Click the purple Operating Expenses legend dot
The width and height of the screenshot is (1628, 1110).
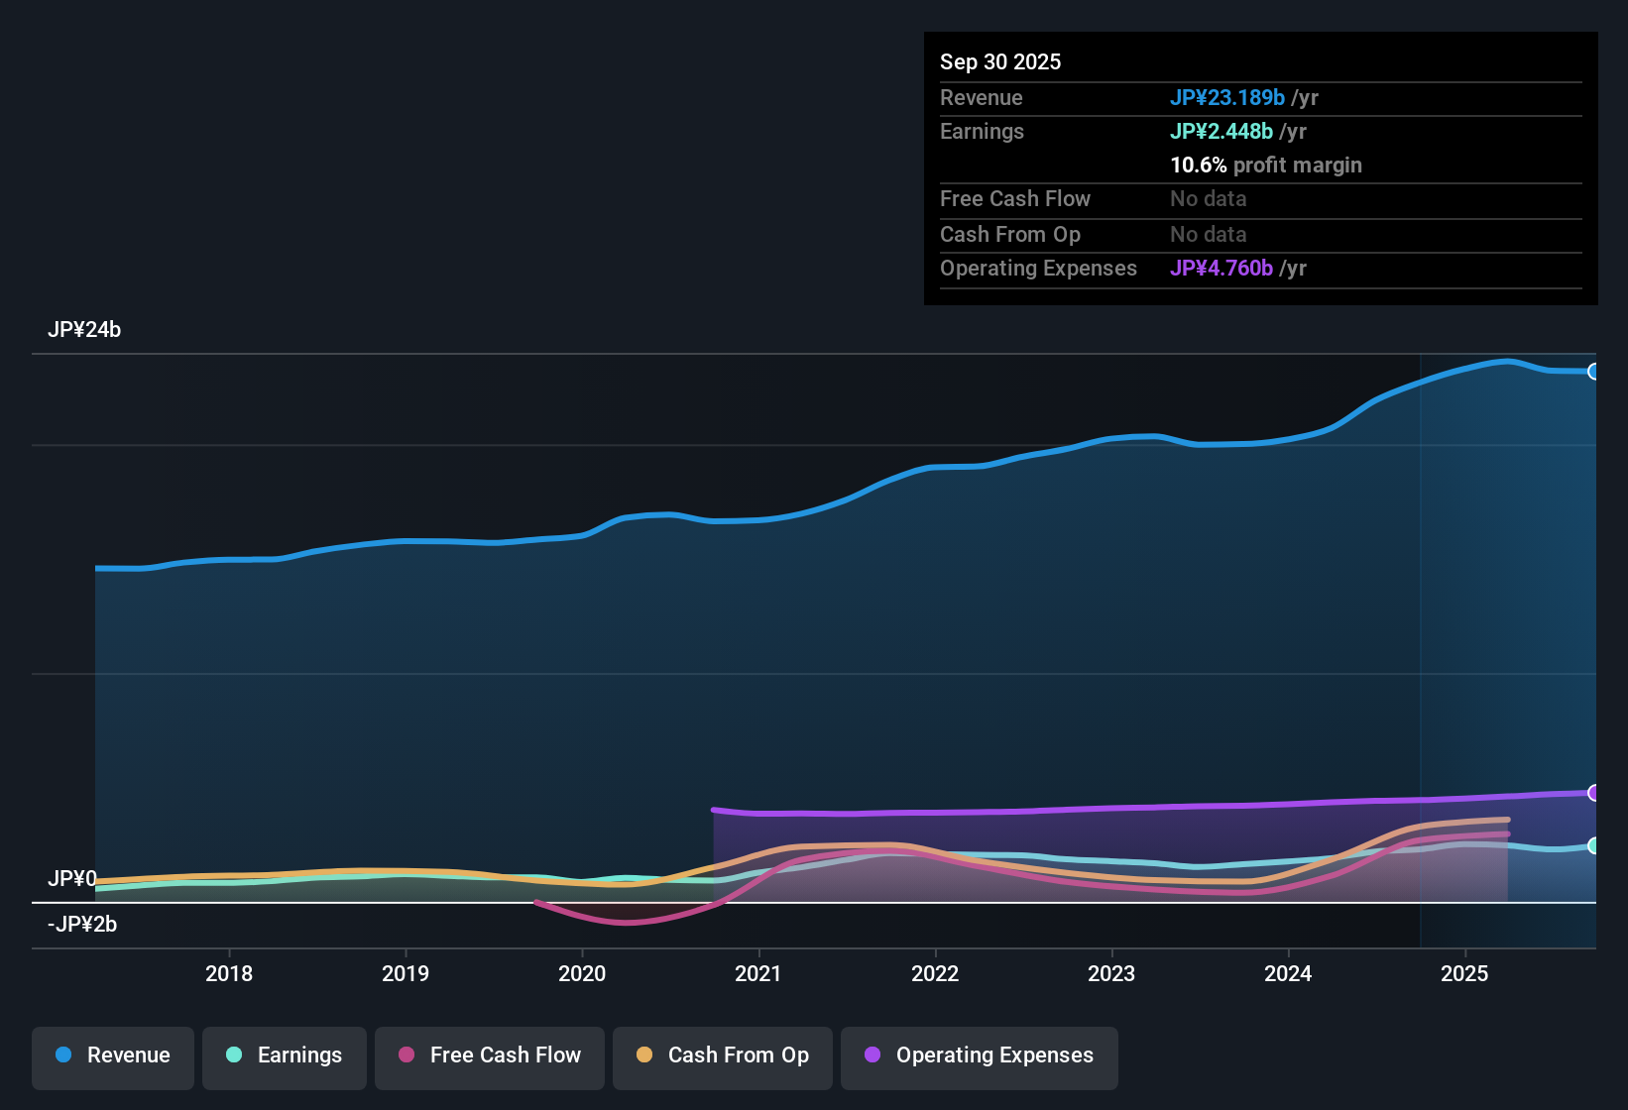click(x=872, y=1055)
